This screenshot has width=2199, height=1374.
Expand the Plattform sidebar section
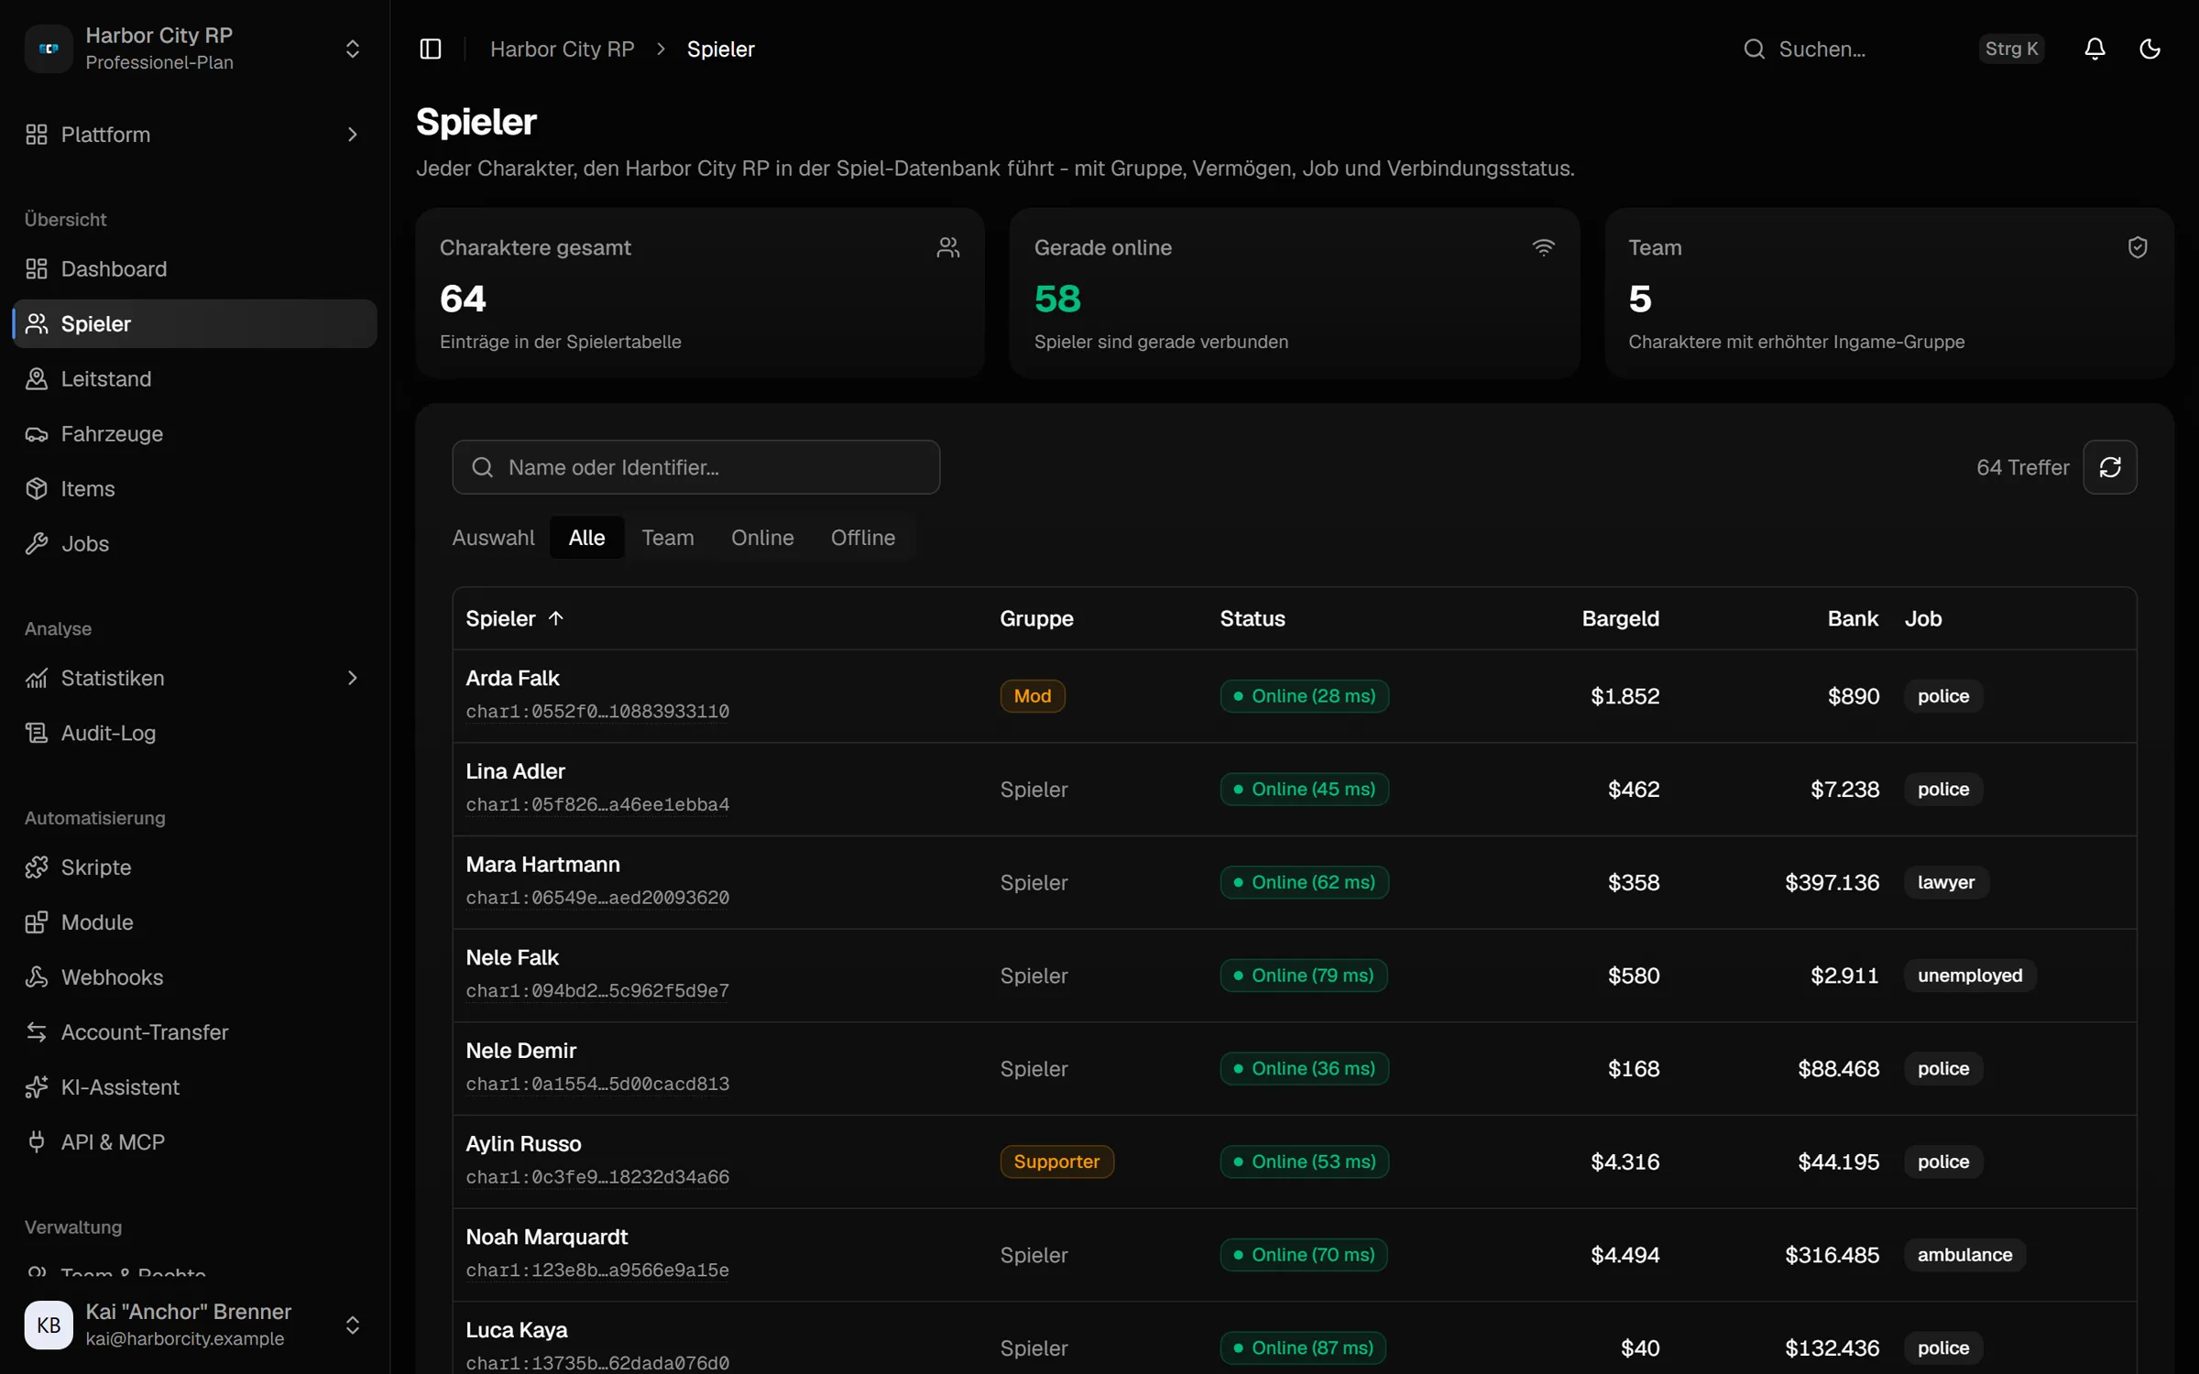click(x=194, y=135)
